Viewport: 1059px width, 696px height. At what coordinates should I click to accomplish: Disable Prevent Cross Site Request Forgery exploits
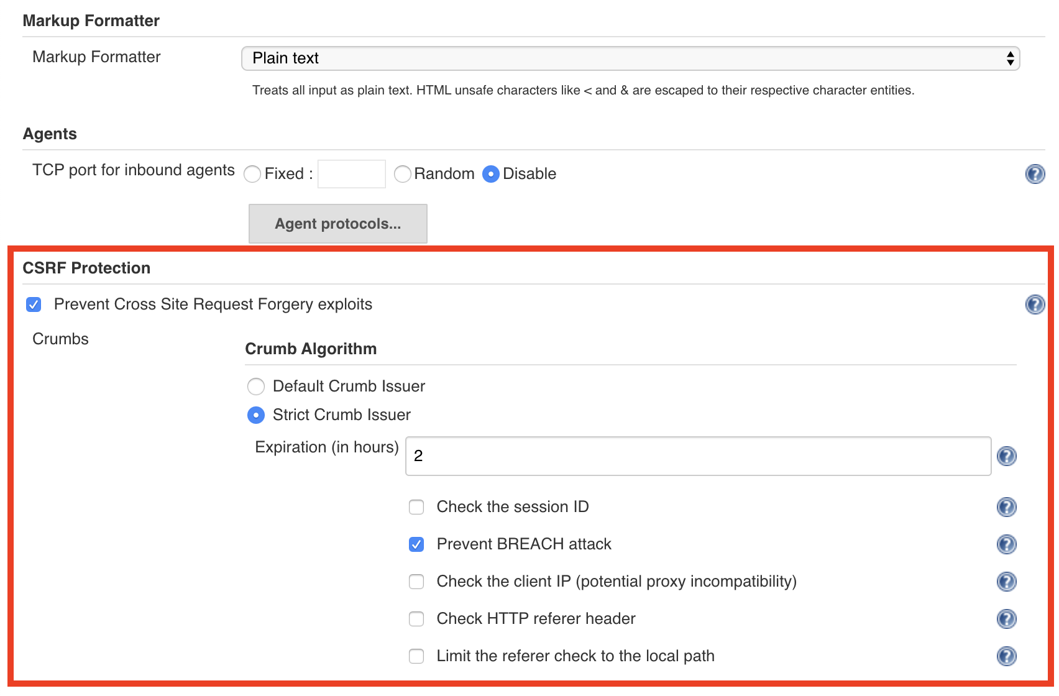coord(34,304)
